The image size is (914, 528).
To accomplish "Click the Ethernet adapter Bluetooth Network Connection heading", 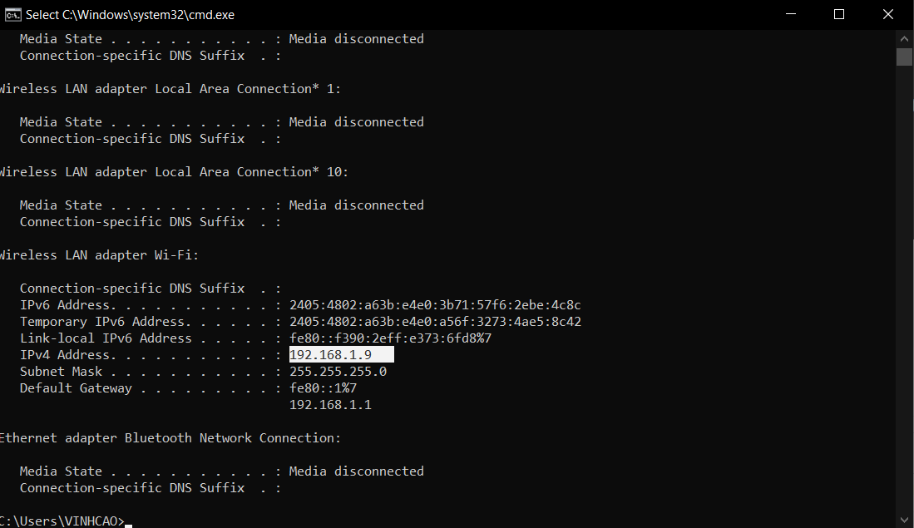I will (x=169, y=438).
